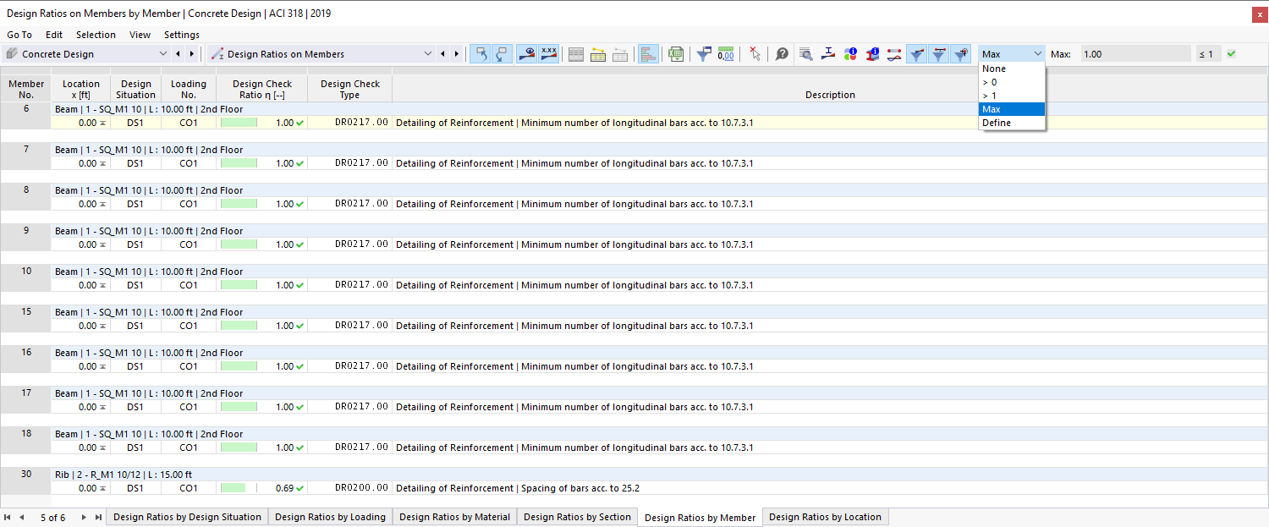
Task: Click the green ratio bar for Member 30
Action: [x=233, y=488]
